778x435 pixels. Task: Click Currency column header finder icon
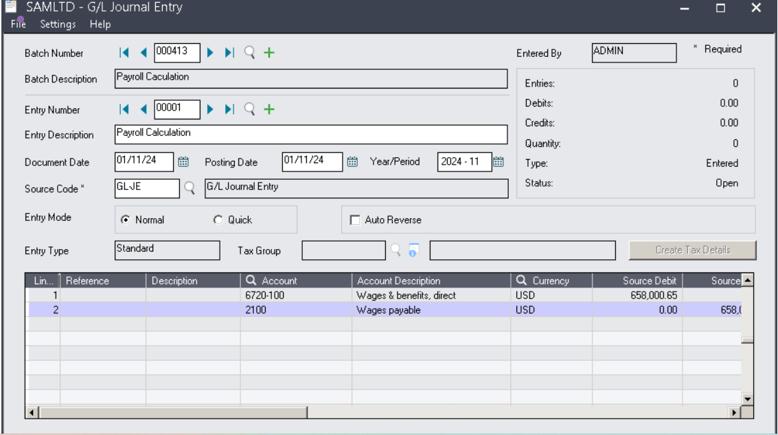[x=521, y=280]
